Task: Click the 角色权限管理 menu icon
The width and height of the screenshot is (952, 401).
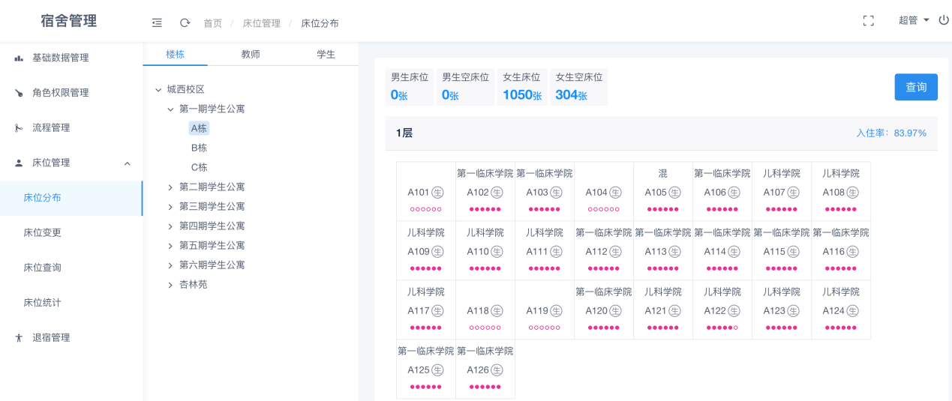Action: (x=19, y=93)
